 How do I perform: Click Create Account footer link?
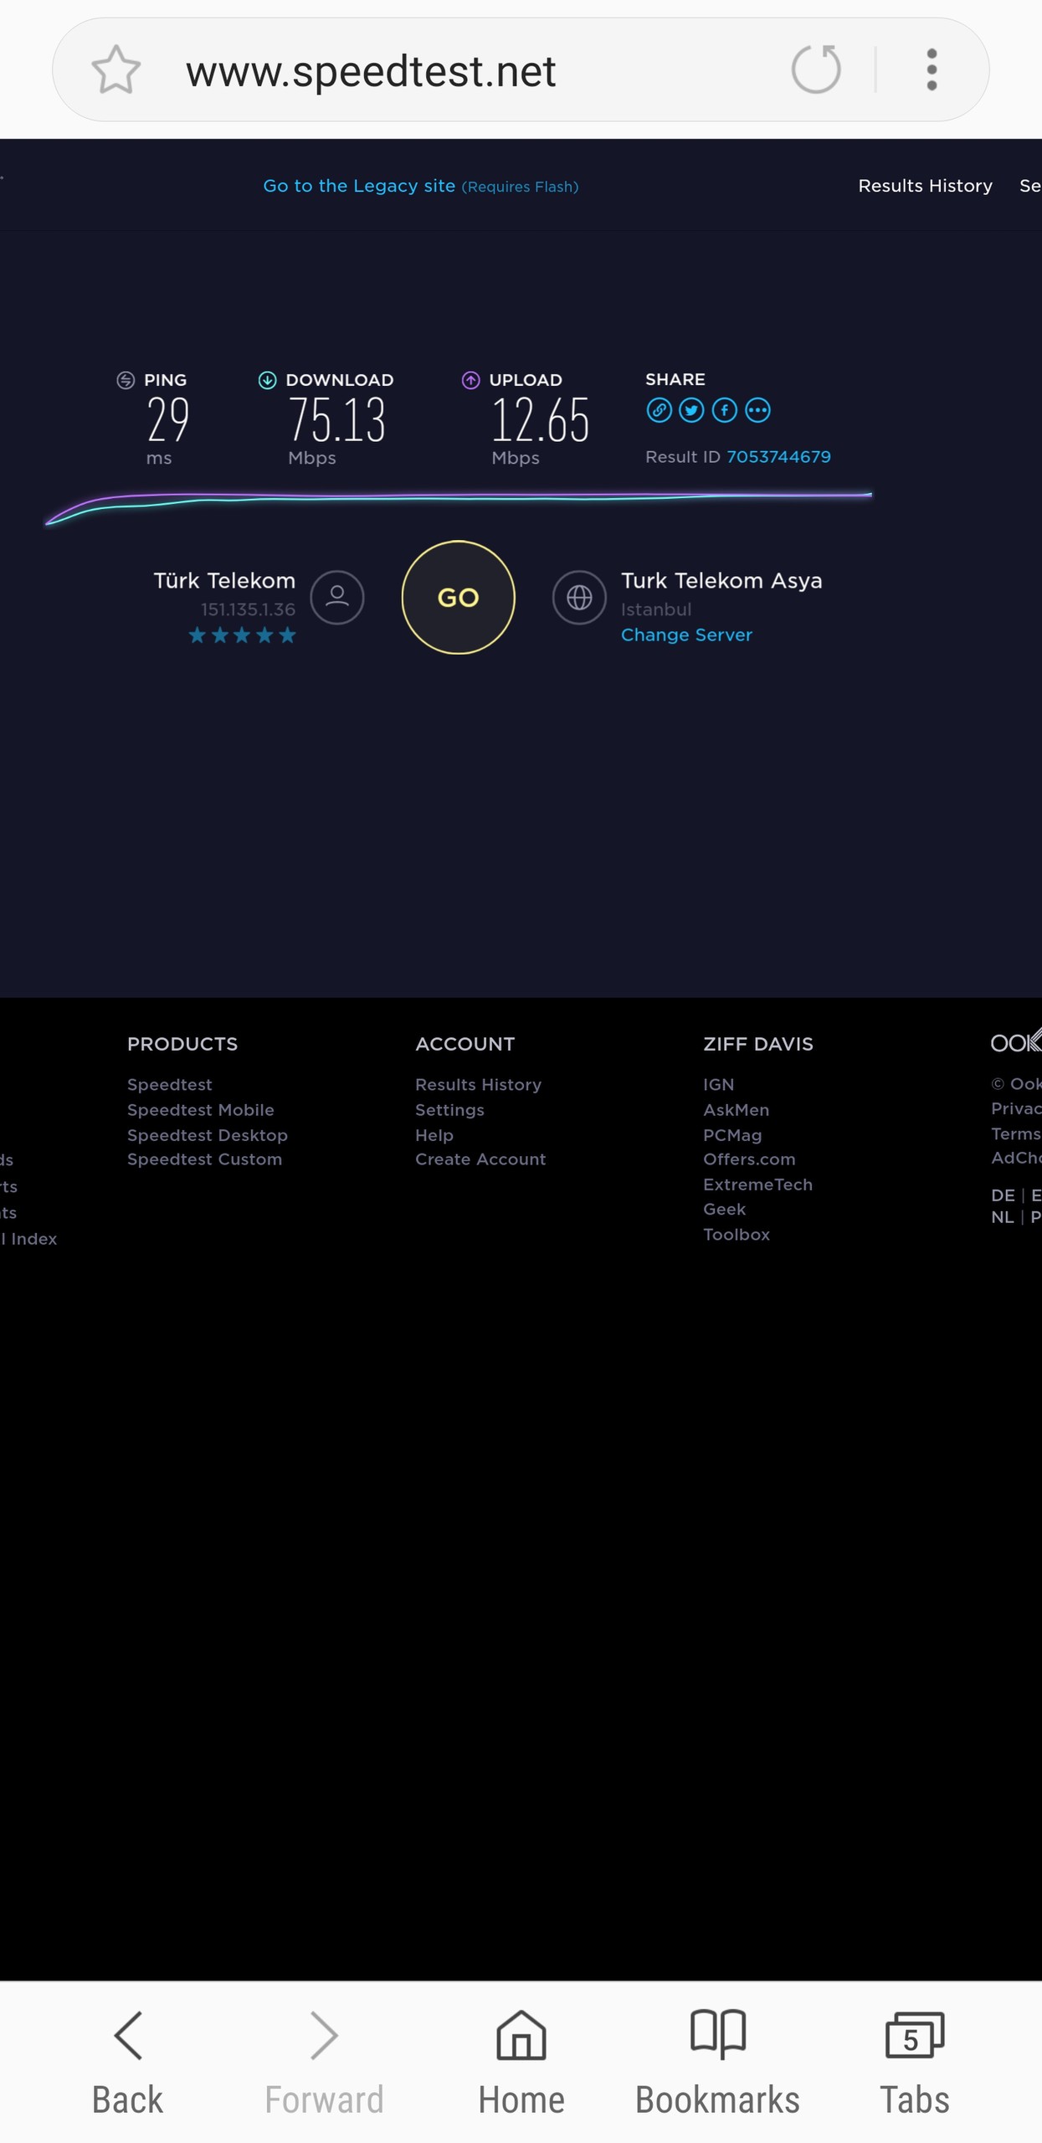pos(480,1159)
